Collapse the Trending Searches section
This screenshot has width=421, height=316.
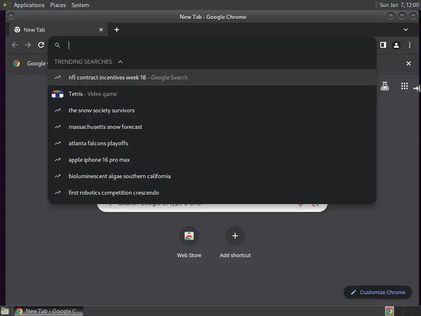120,62
